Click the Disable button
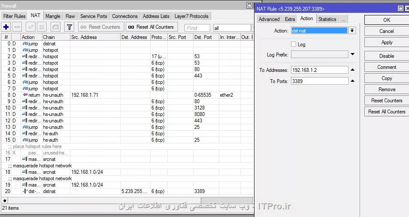This screenshot has height=217, width=409. (x=387, y=56)
